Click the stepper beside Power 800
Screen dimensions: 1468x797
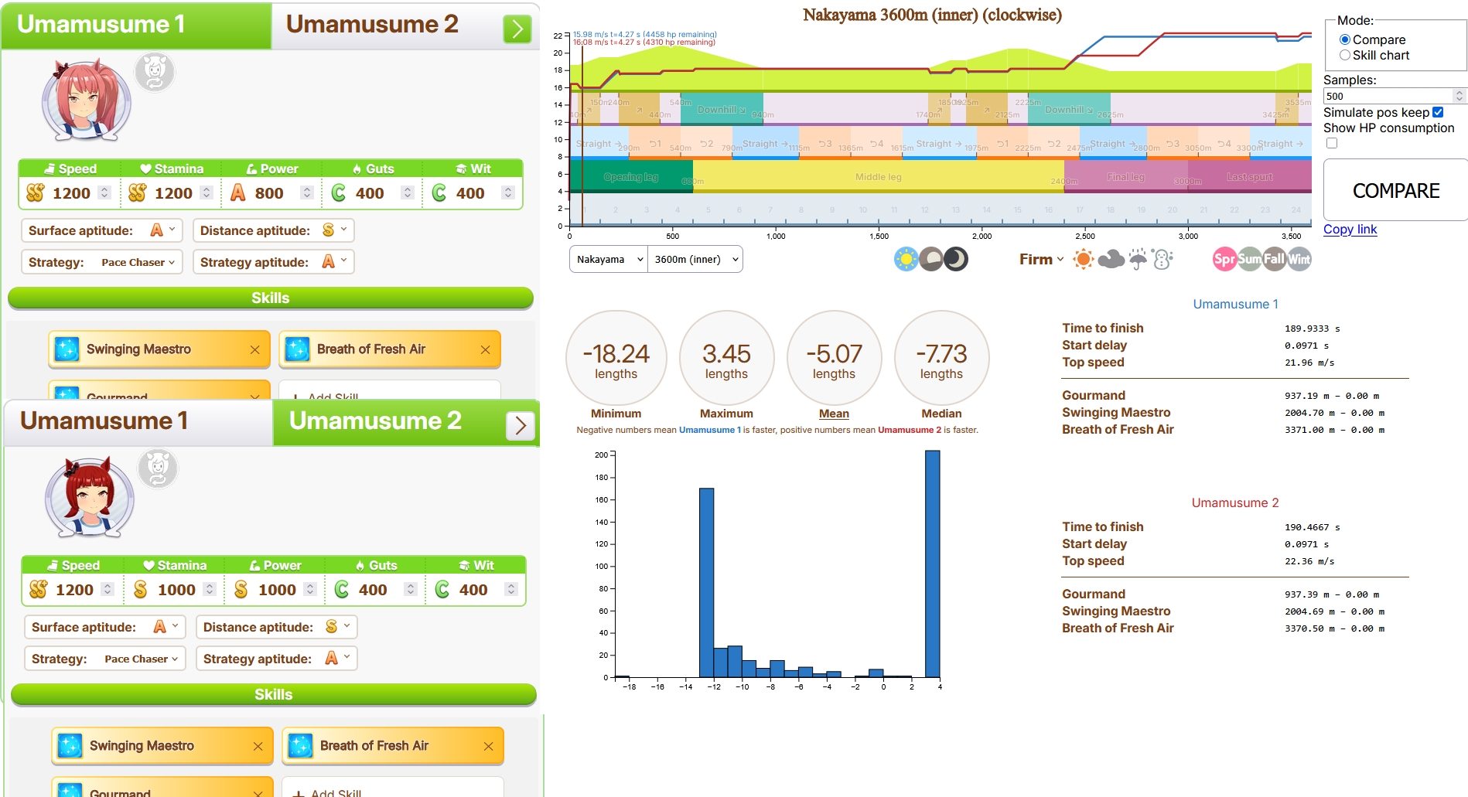(307, 193)
